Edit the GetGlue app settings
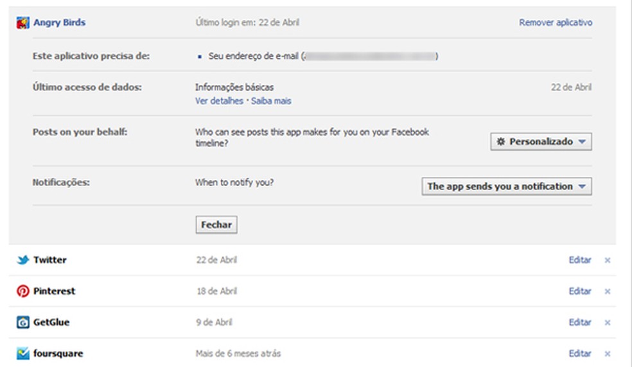Viewport: 632px width, 367px height. (x=580, y=322)
